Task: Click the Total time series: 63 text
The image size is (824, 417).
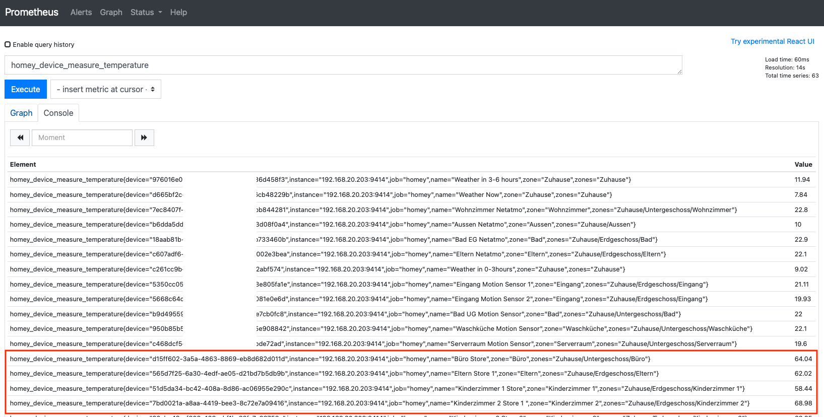Action: 792,76
